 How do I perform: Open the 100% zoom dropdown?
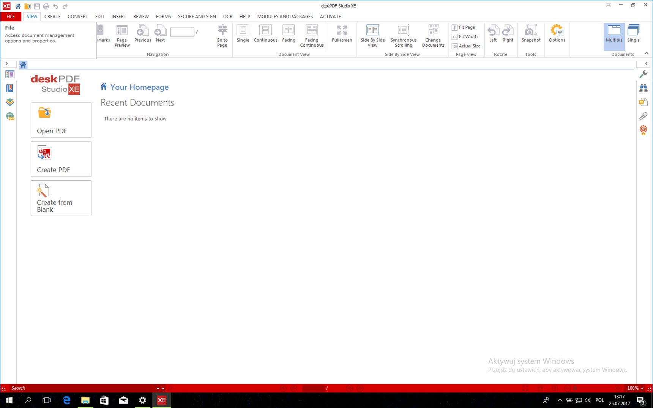tap(635, 388)
